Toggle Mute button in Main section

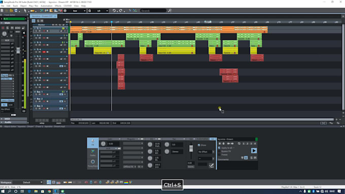pos(12,28)
